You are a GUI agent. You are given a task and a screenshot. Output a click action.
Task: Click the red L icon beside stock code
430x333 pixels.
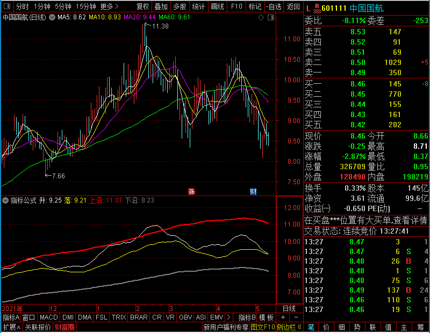pyautogui.click(x=308, y=9)
